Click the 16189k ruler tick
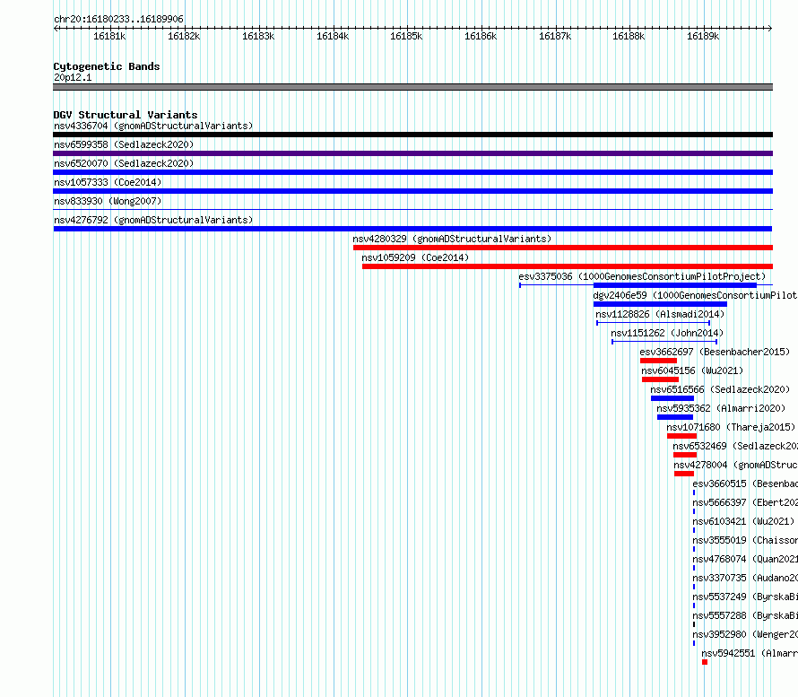The image size is (798, 697). [703, 36]
